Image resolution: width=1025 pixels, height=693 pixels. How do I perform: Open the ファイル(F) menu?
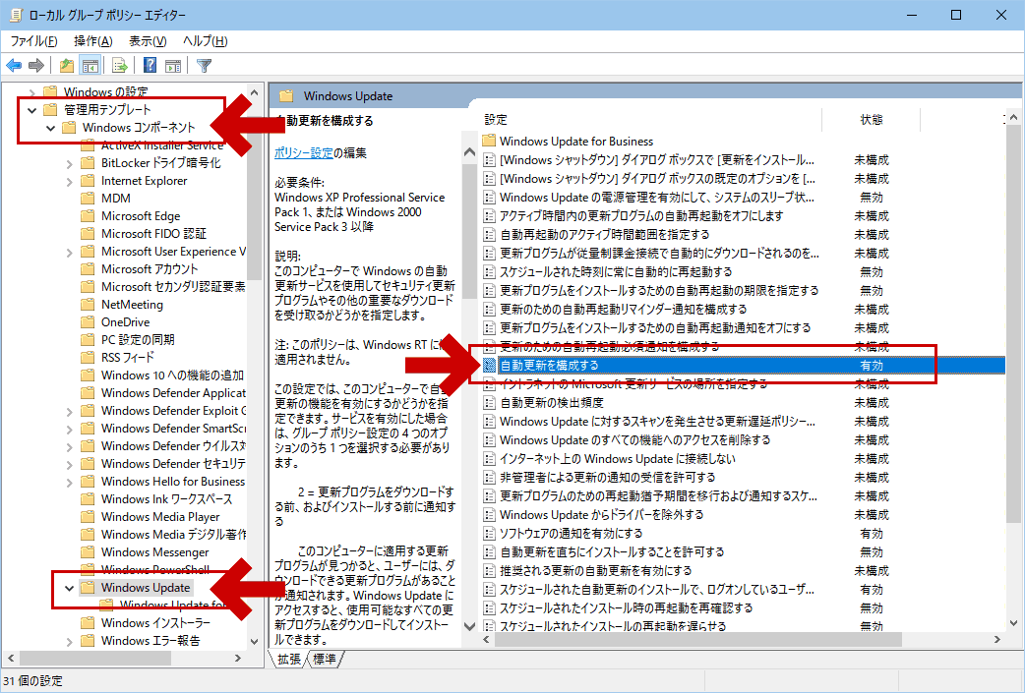(x=33, y=41)
